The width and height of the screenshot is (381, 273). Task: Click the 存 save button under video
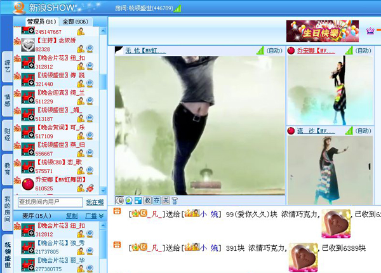[x=156, y=201]
